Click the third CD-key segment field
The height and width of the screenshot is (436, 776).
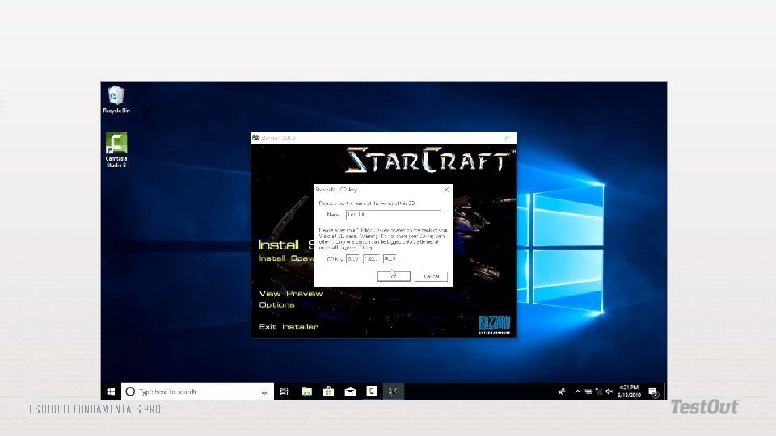pos(390,258)
